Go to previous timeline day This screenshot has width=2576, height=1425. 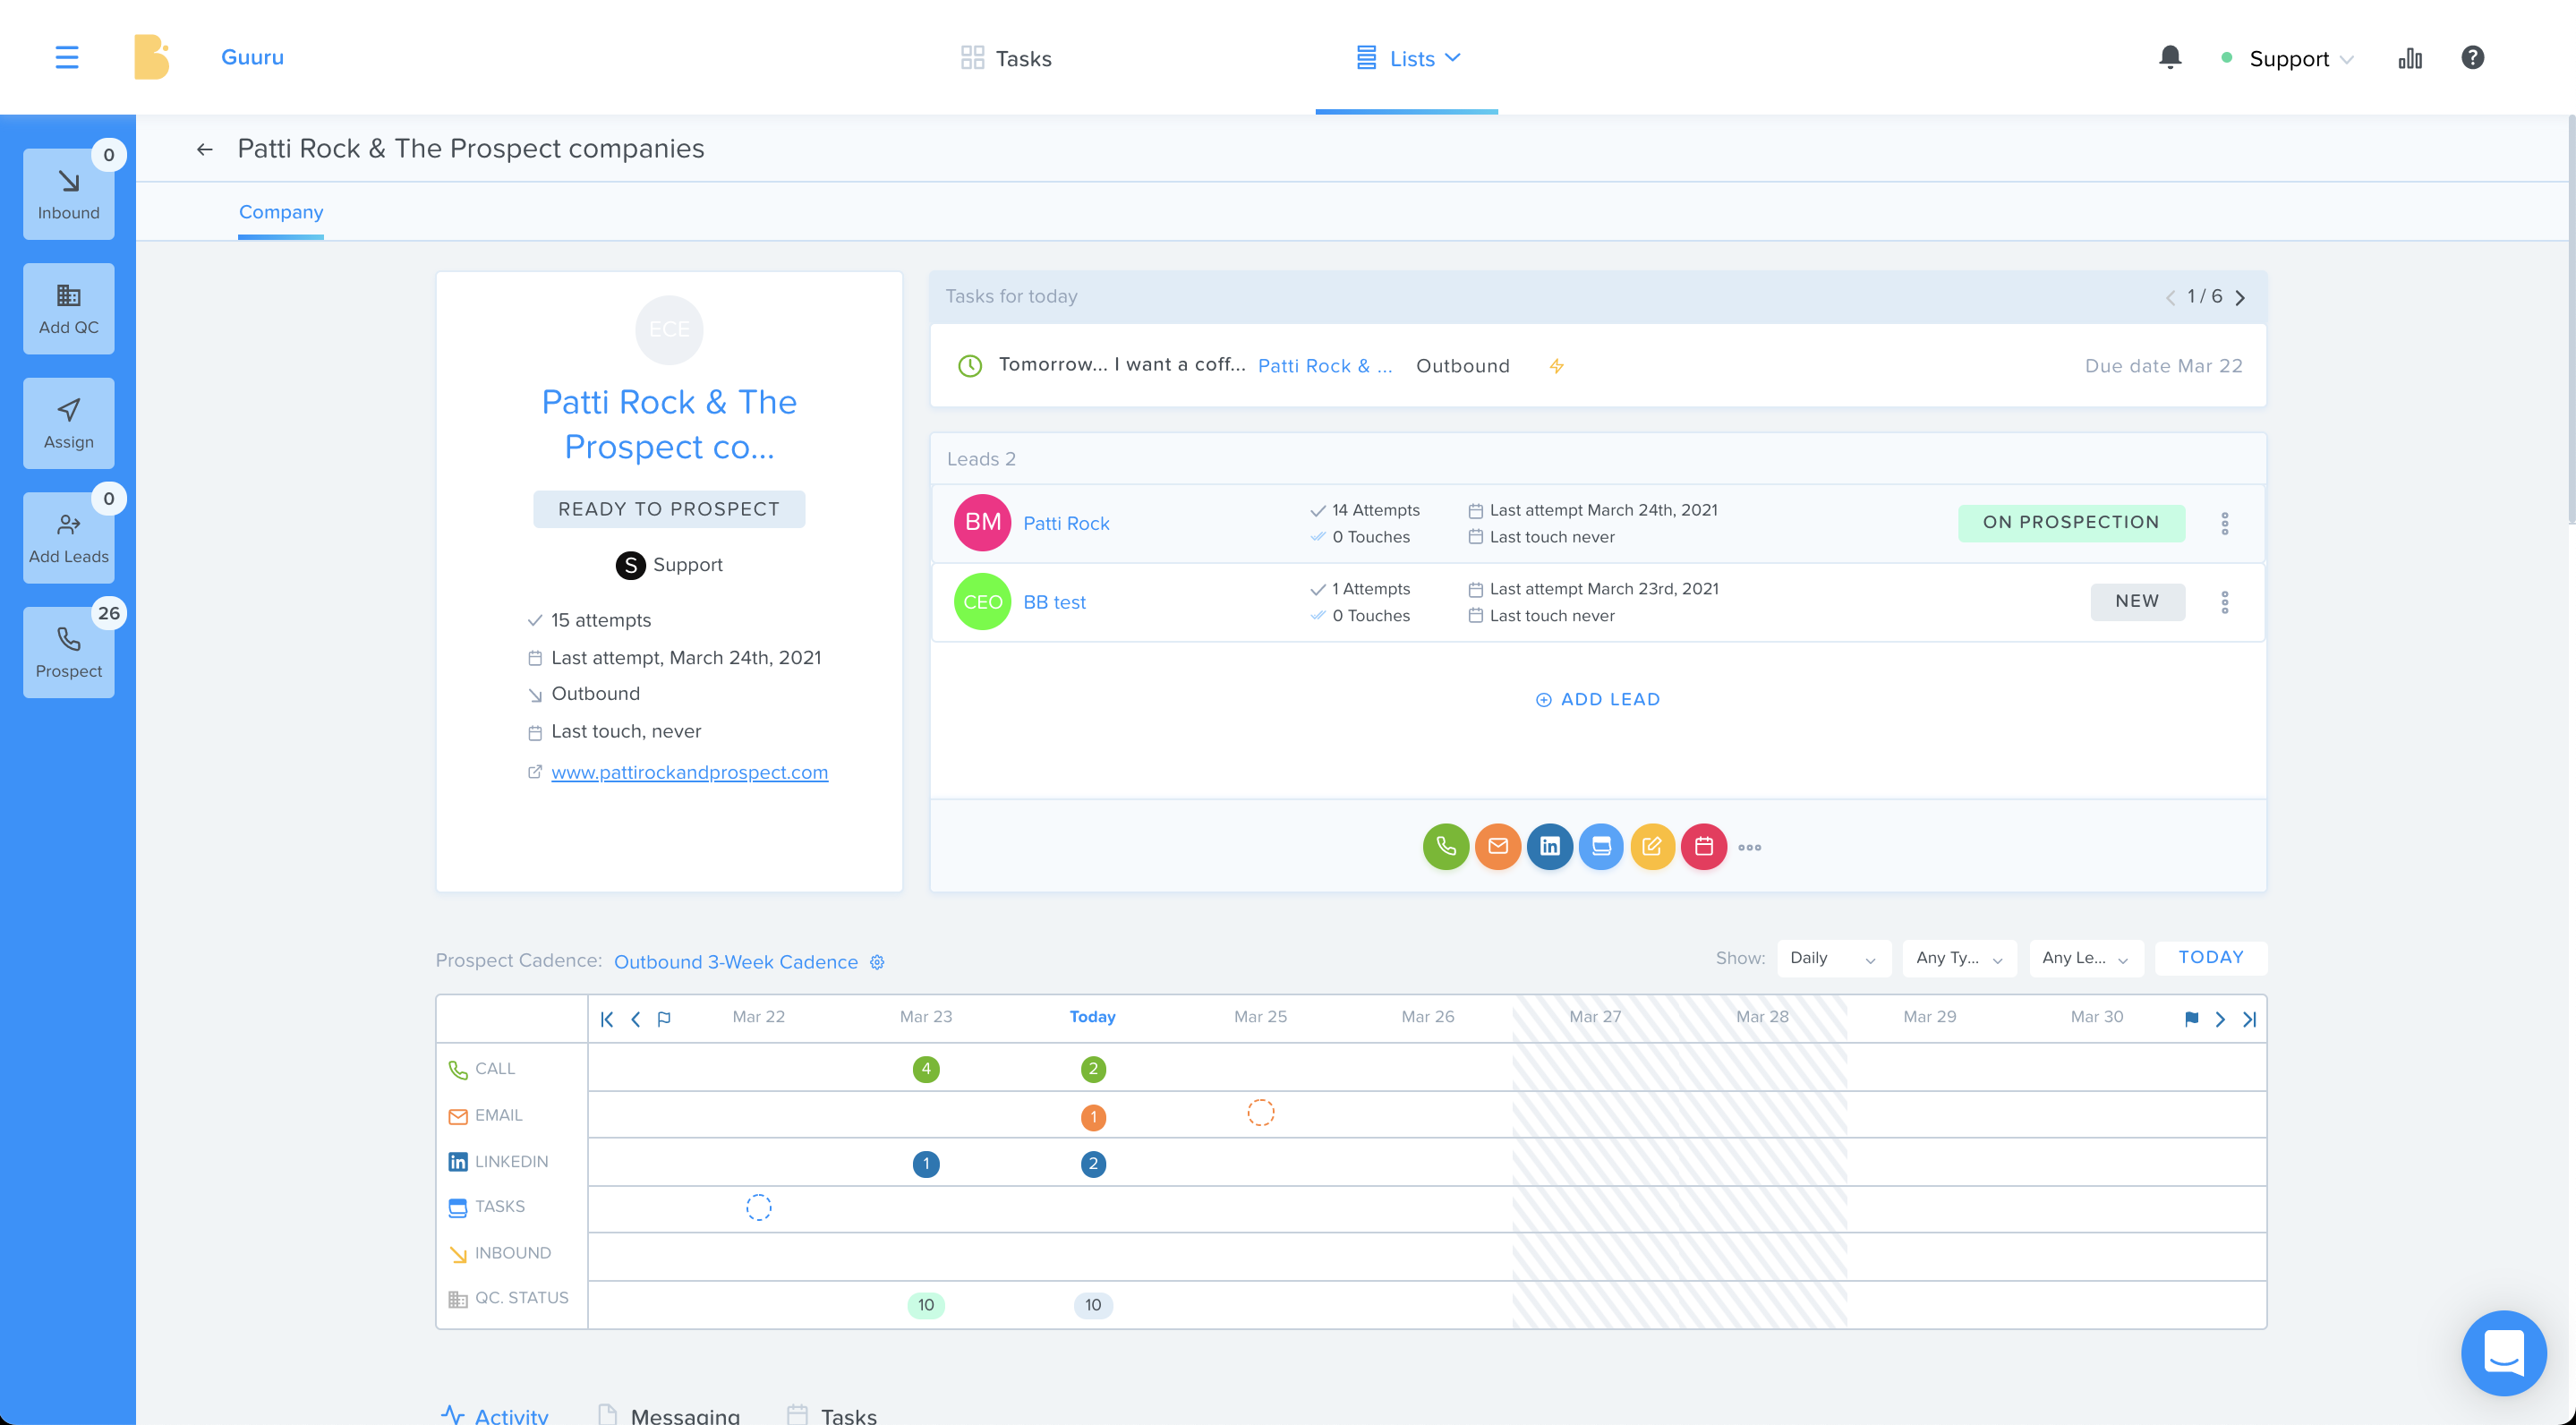(x=636, y=1018)
